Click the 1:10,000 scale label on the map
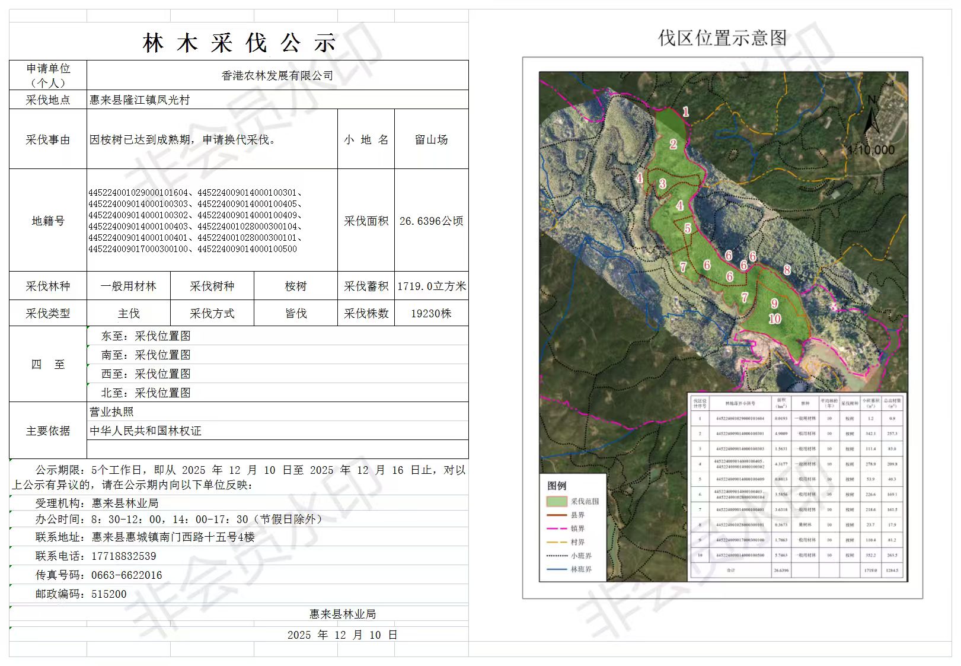 tap(870, 150)
